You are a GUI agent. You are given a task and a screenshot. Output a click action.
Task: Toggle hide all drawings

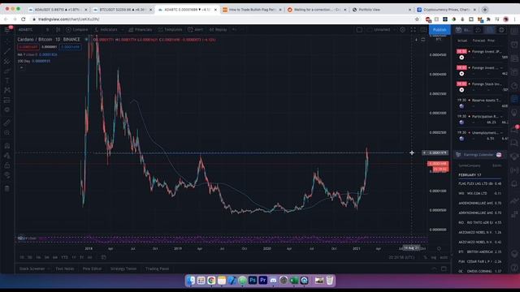[x=7, y=175]
